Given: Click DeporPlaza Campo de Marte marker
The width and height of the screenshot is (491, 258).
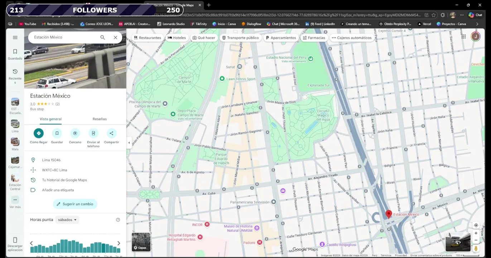Looking at the screenshot, I should [x=173, y=114].
